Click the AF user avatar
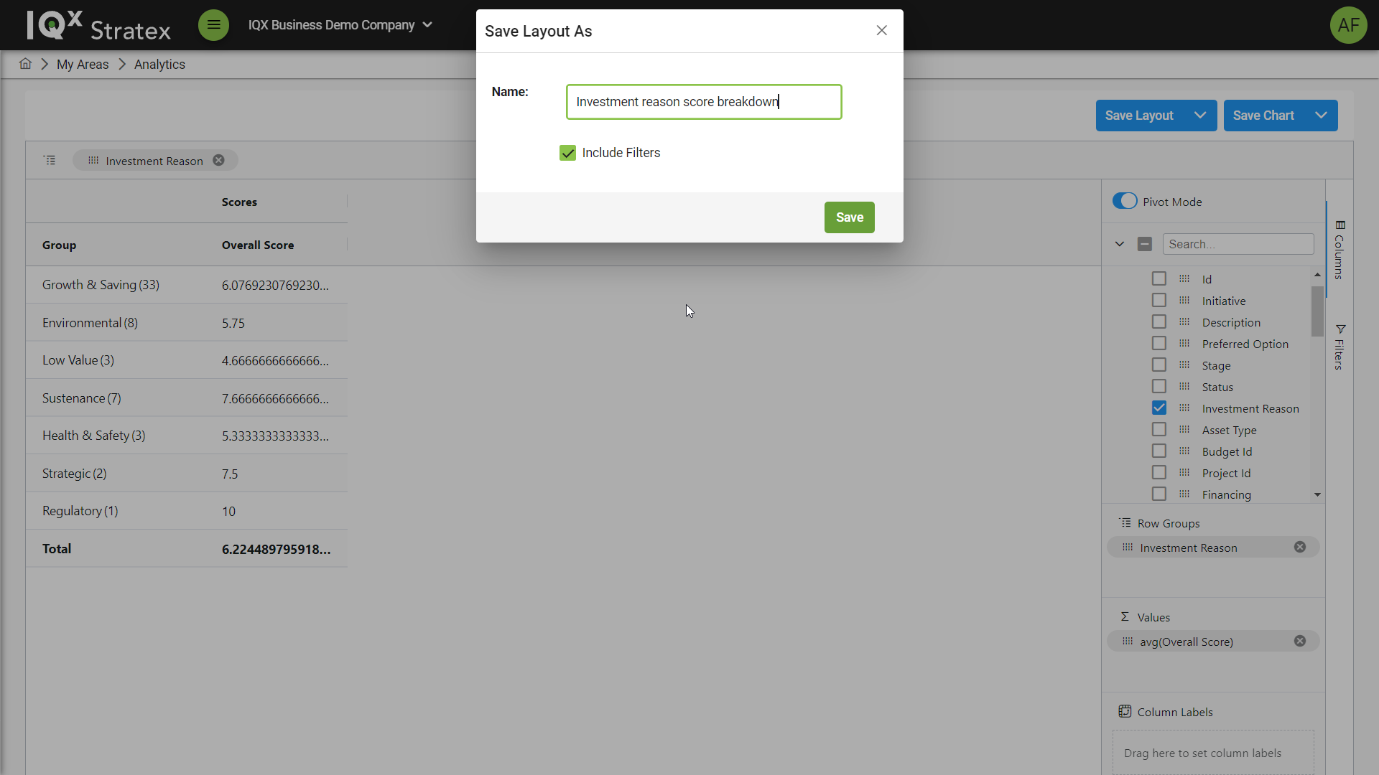Image resolution: width=1379 pixels, height=775 pixels. pyautogui.click(x=1348, y=25)
